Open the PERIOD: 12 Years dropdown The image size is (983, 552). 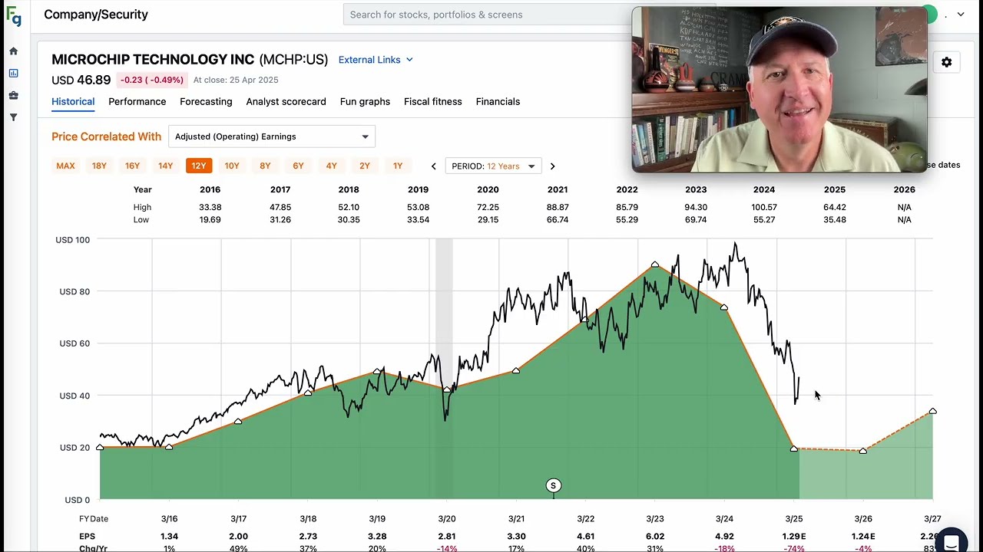click(x=493, y=166)
